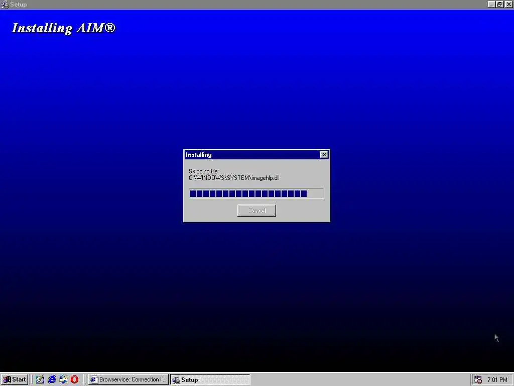Click the Cancel button in Installing dialog

256,211
